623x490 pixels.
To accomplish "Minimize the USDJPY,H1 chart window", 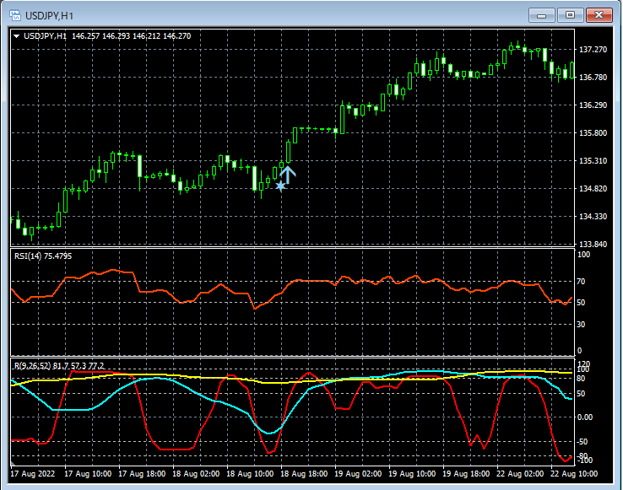I will coord(542,15).
